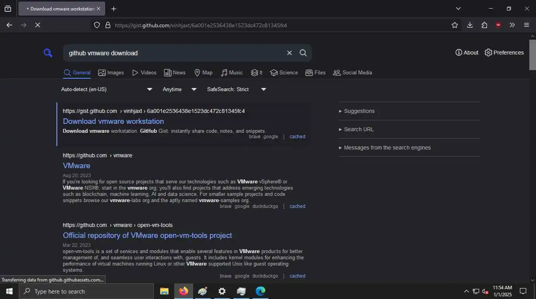
Task: Show more tools overflow chevron
Action: tap(512, 25)
